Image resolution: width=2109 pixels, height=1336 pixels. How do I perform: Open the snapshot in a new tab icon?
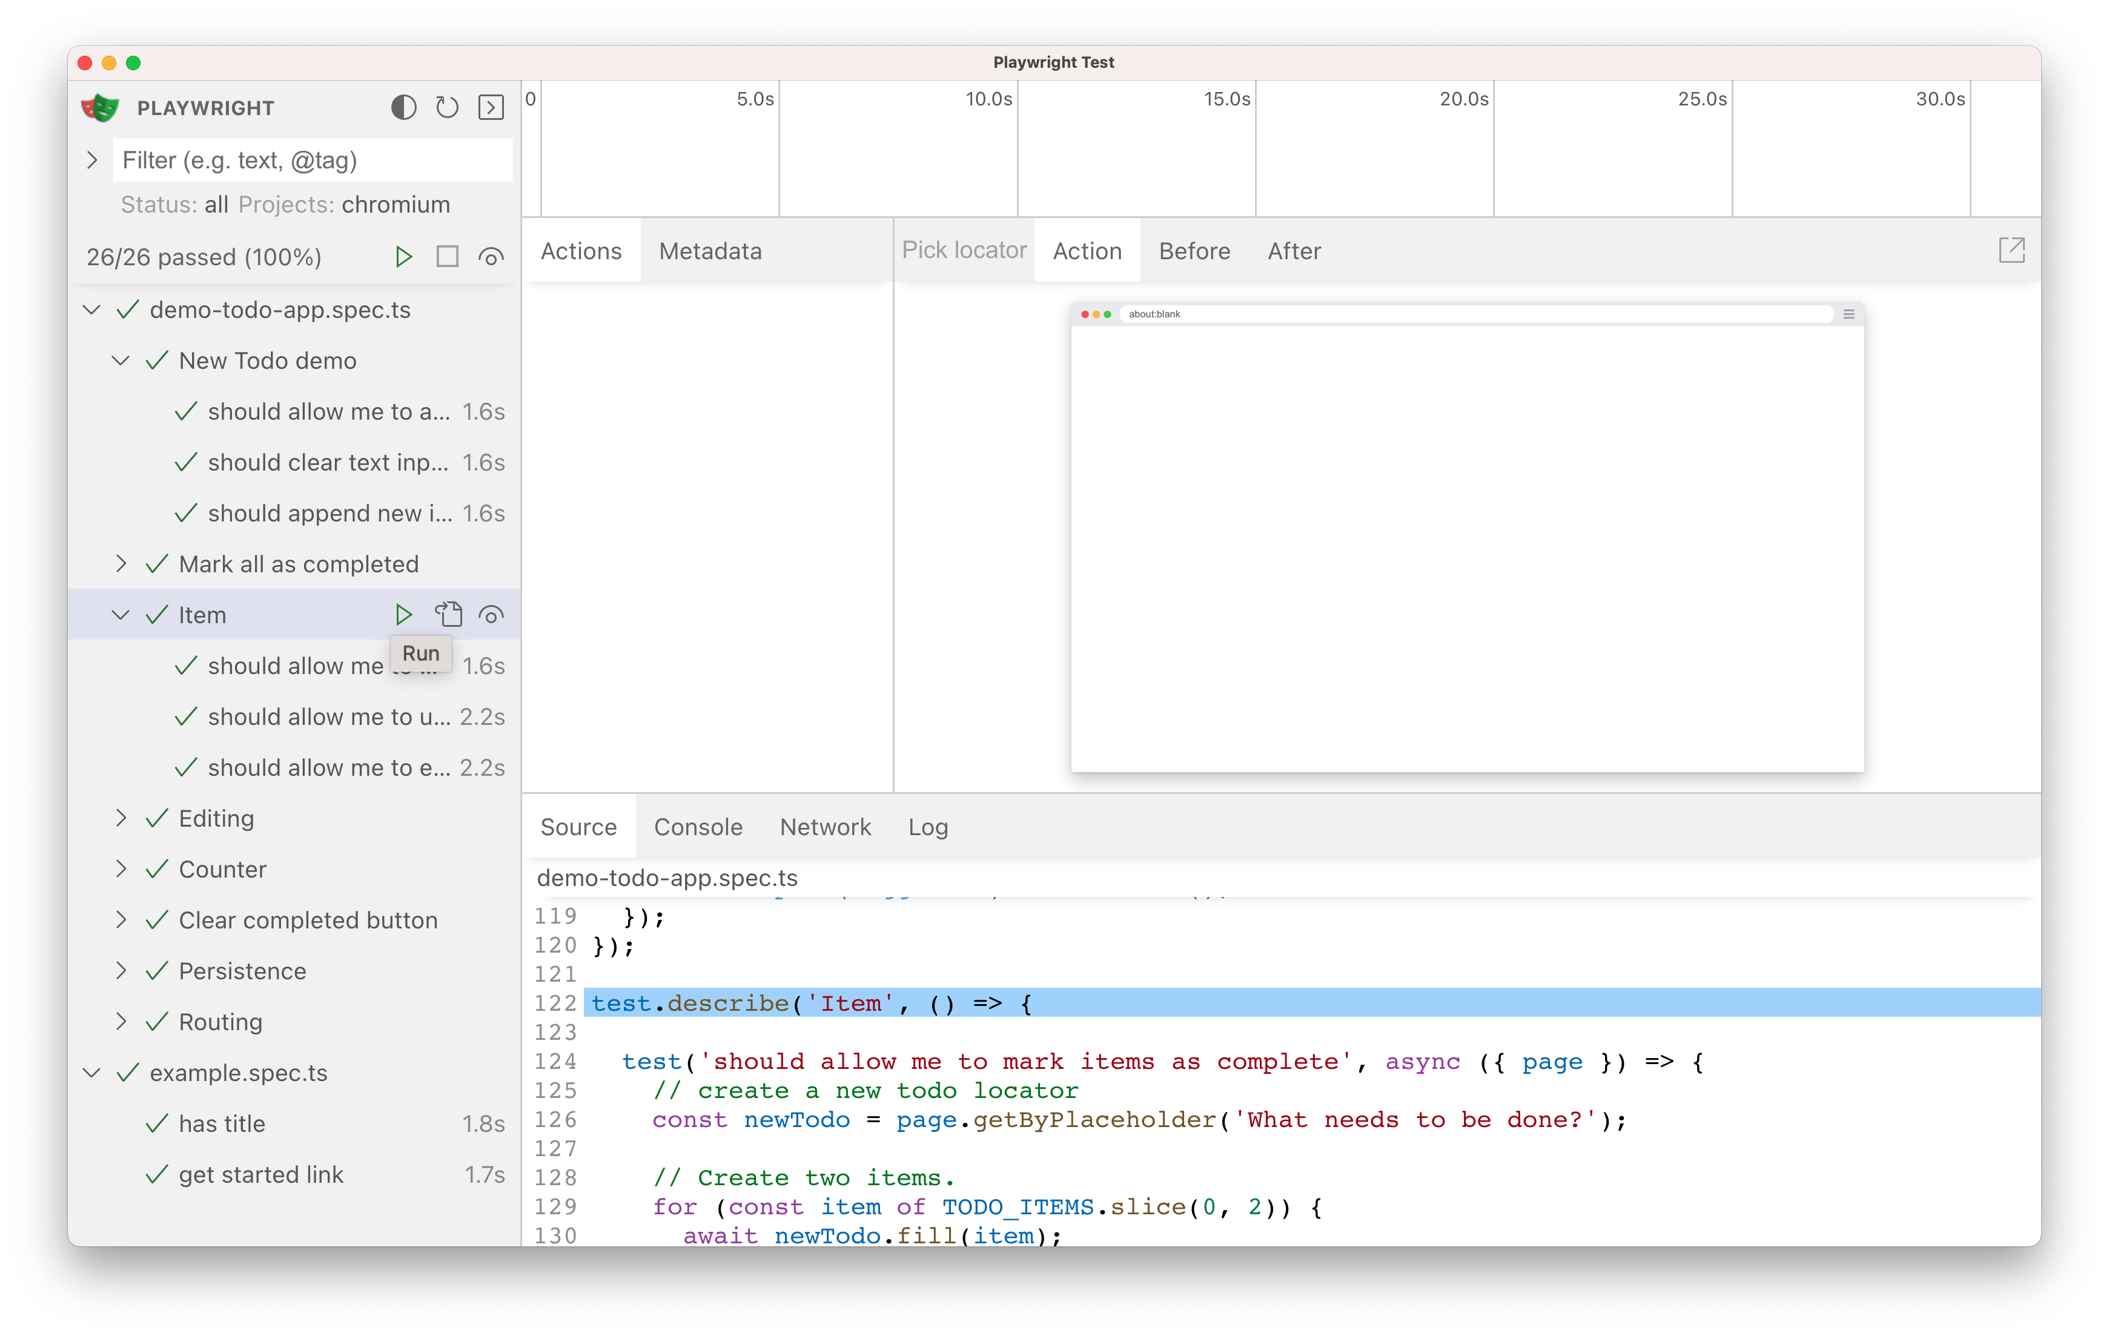(x=2011, y=250)
